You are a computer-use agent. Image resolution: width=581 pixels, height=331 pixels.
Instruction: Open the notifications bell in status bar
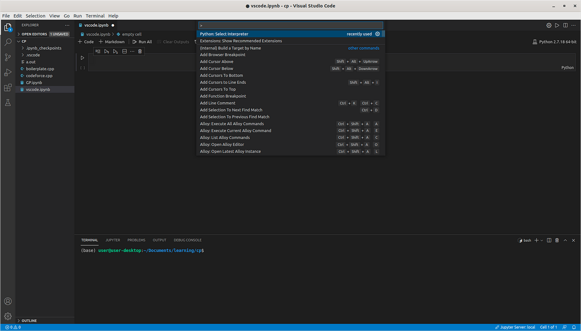click(574, 327)
